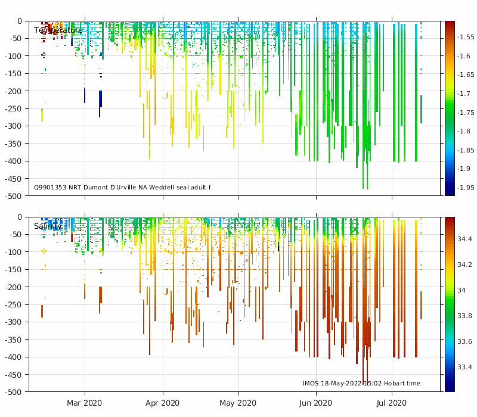
Task: Click the -1.95 tick on Temperature colorbar
Action: point(466,188)
